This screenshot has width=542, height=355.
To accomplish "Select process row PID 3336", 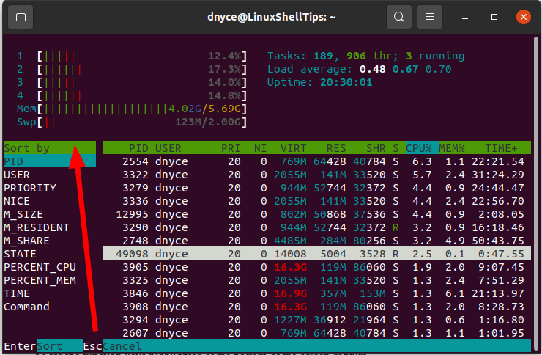I will 316,201.
